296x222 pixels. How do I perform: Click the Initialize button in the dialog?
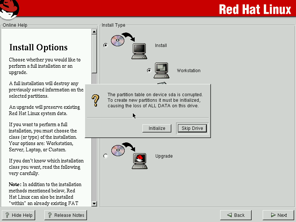tap(157, 128)
